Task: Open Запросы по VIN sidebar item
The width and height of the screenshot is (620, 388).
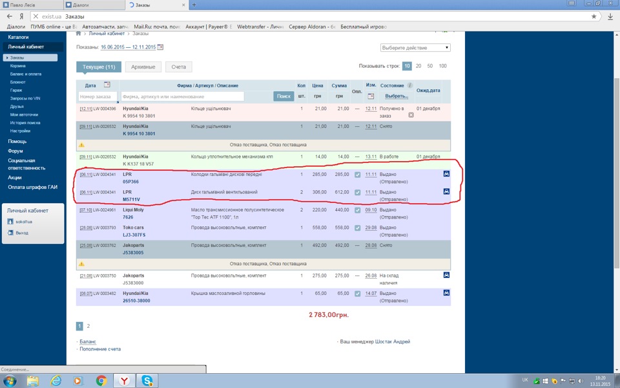Action: (x=25, y=98)
